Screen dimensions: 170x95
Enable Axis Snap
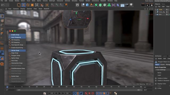17,60
